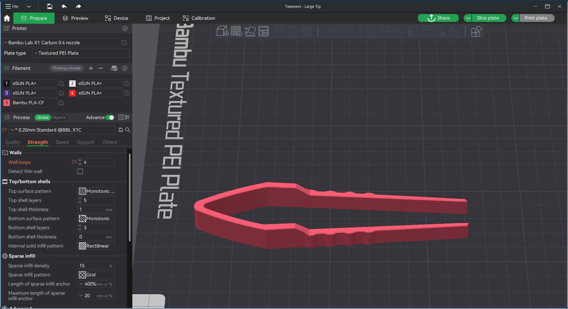Image resolution: width=568 pixels, height=309 pixels.
Task: Open the Quality settings tab
Action: point(13,142)
